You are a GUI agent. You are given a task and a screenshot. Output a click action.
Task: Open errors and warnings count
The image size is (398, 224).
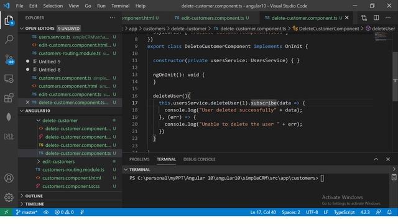coord(64,212)
